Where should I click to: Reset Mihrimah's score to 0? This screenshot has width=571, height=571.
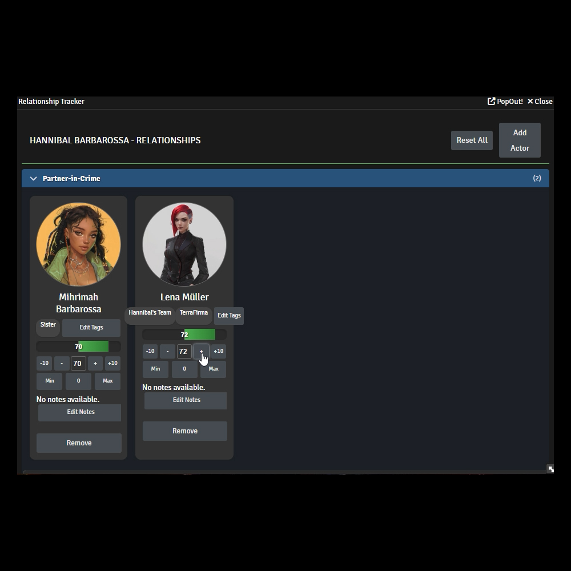tap(78, 381)
